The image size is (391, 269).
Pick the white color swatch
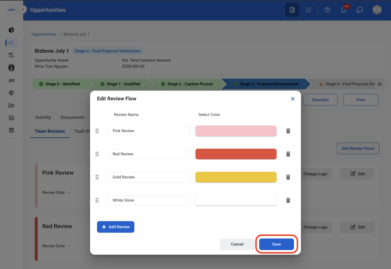pyautogui.click(x=236, y=200)
